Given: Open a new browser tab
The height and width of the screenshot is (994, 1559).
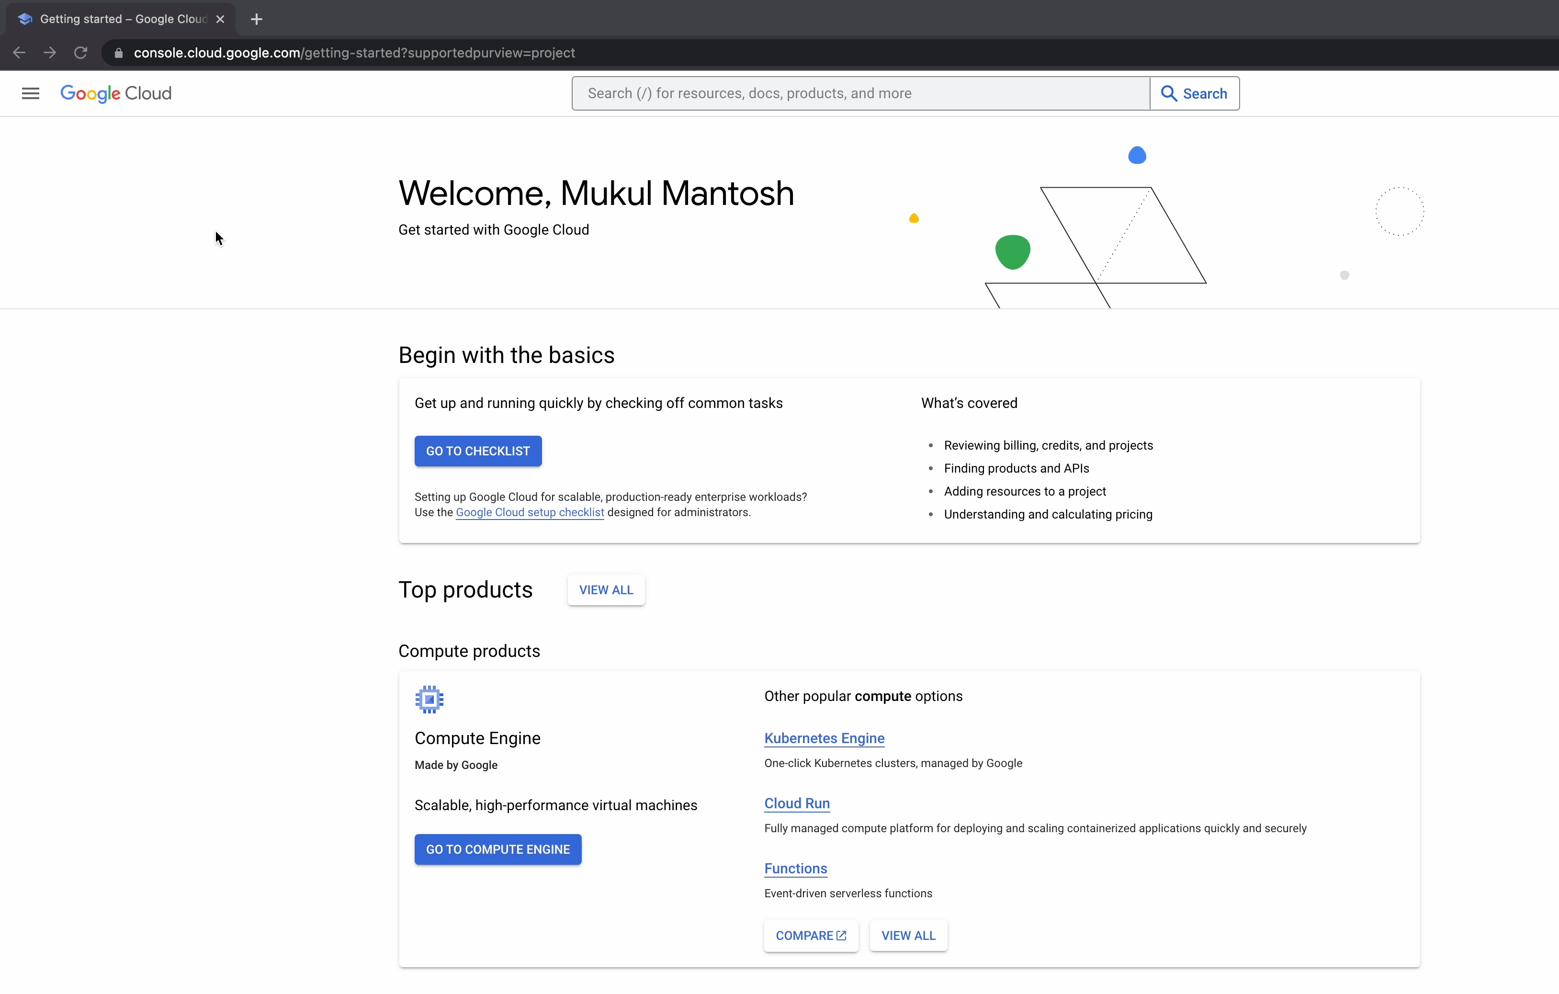Looking at the screenshot, I should coord(256,19).
